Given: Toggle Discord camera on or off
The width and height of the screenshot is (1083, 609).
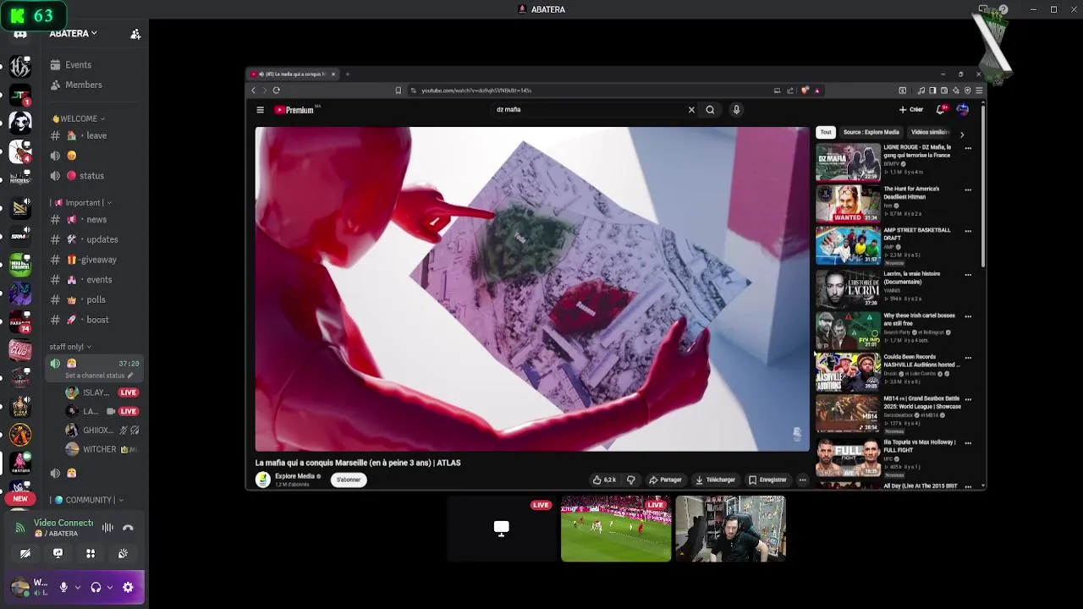Looking at the screenshot, I should 25,553.
